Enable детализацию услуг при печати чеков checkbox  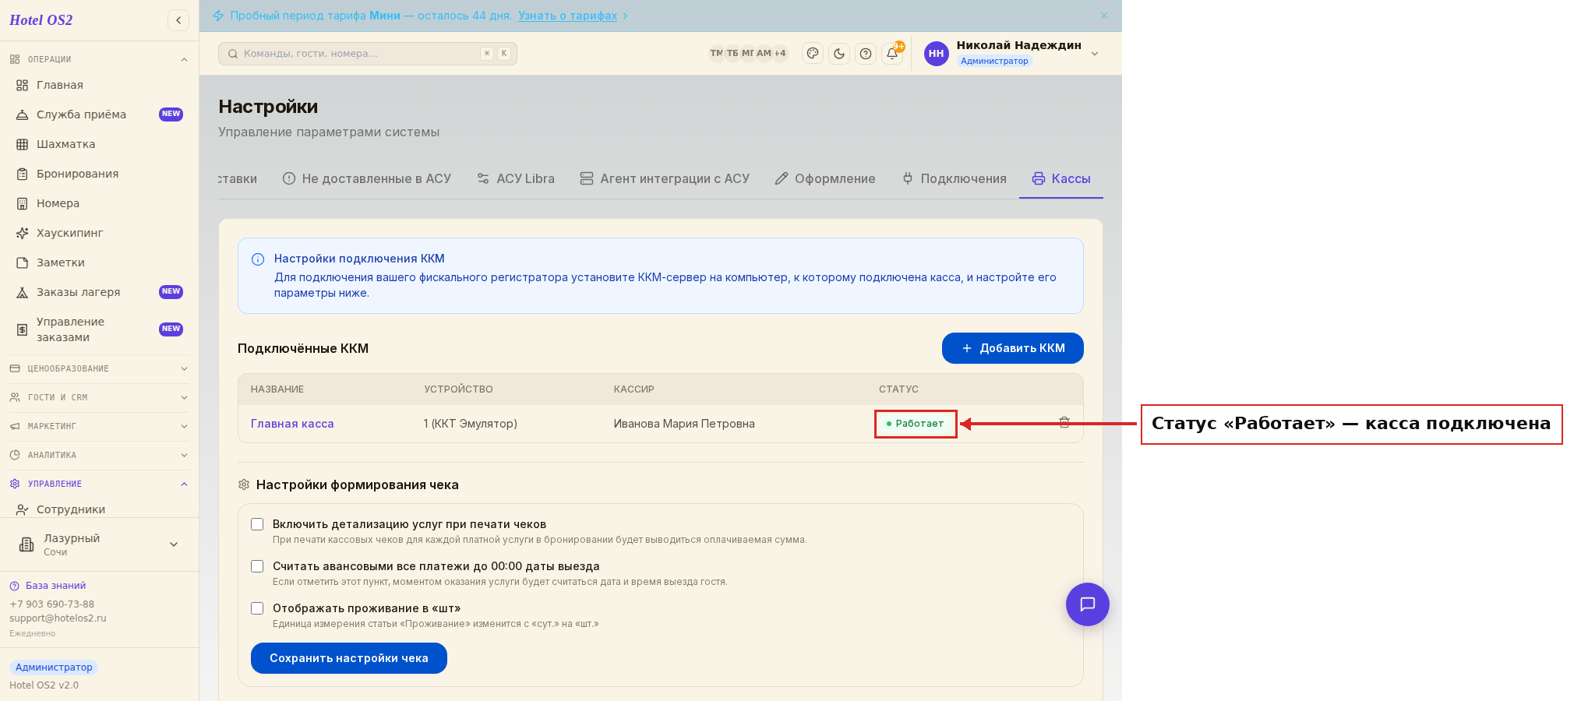pyautogui.click(x=257, y=524)
